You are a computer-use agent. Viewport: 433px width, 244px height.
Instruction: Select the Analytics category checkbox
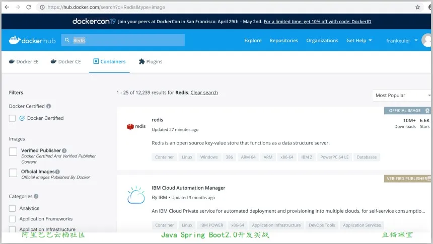pos(13,208)
